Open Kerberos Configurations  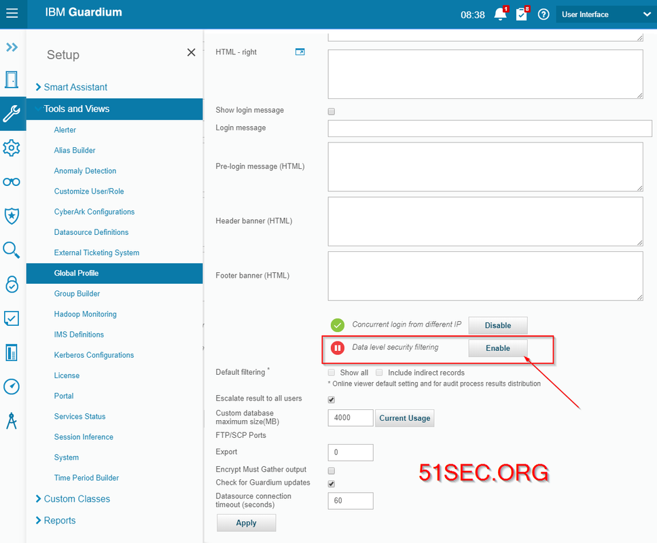tap(94, 355)
